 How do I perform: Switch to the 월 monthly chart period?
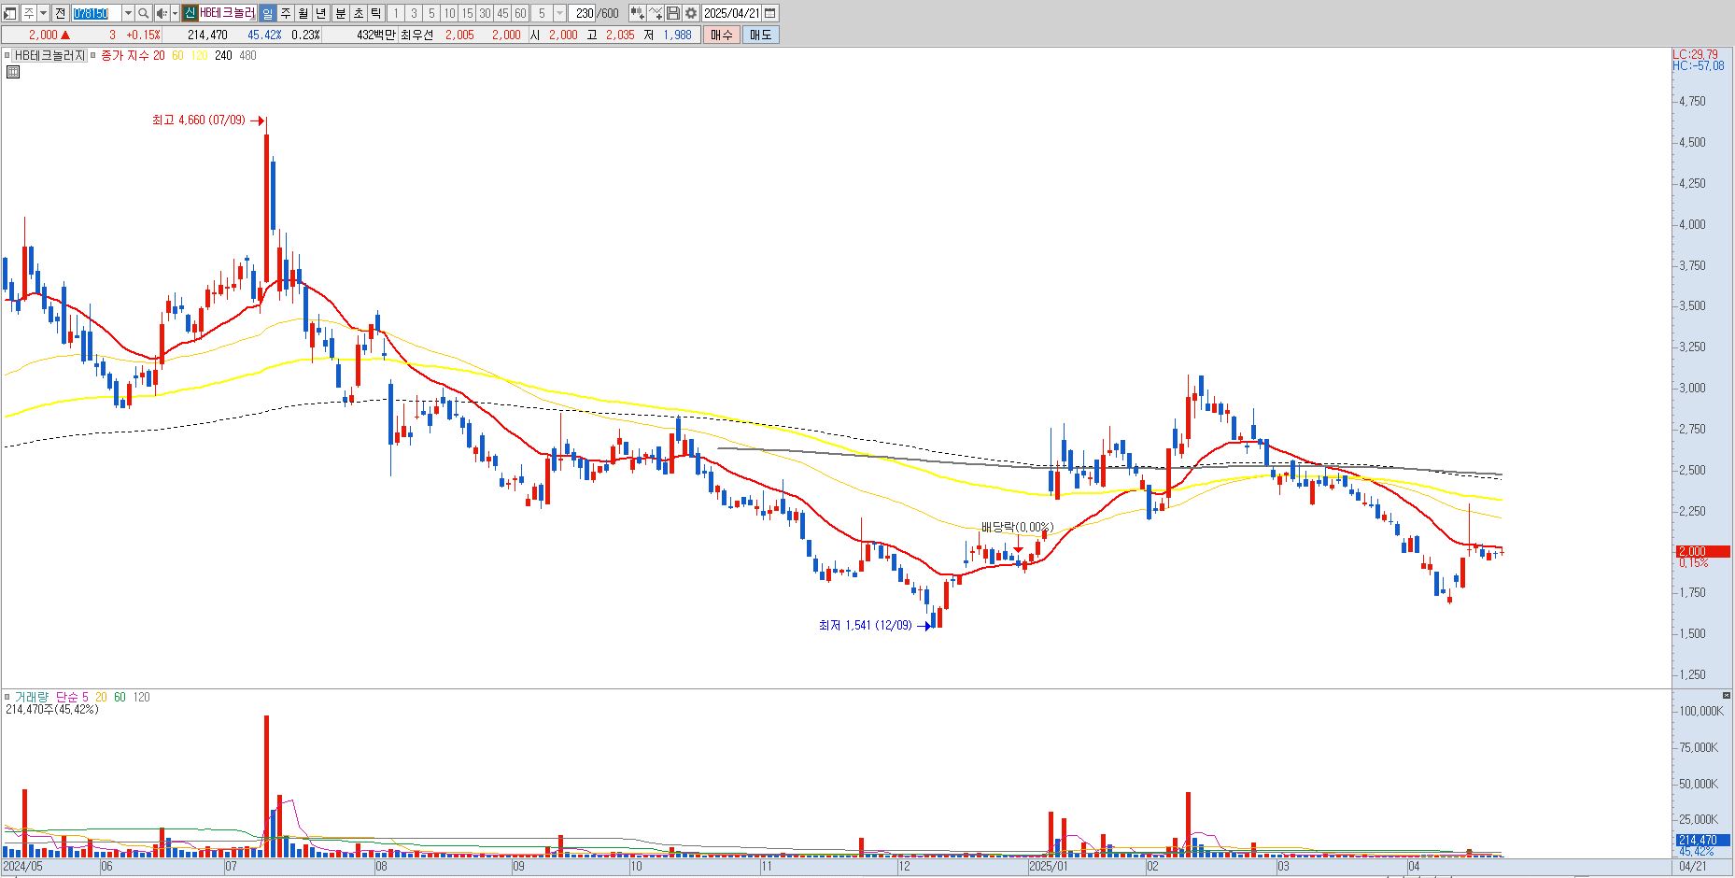[303, 13]
